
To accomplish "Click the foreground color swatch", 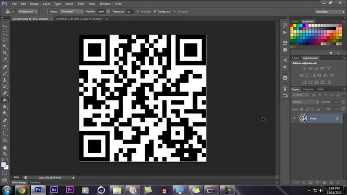I will click(x=3, y=165).
